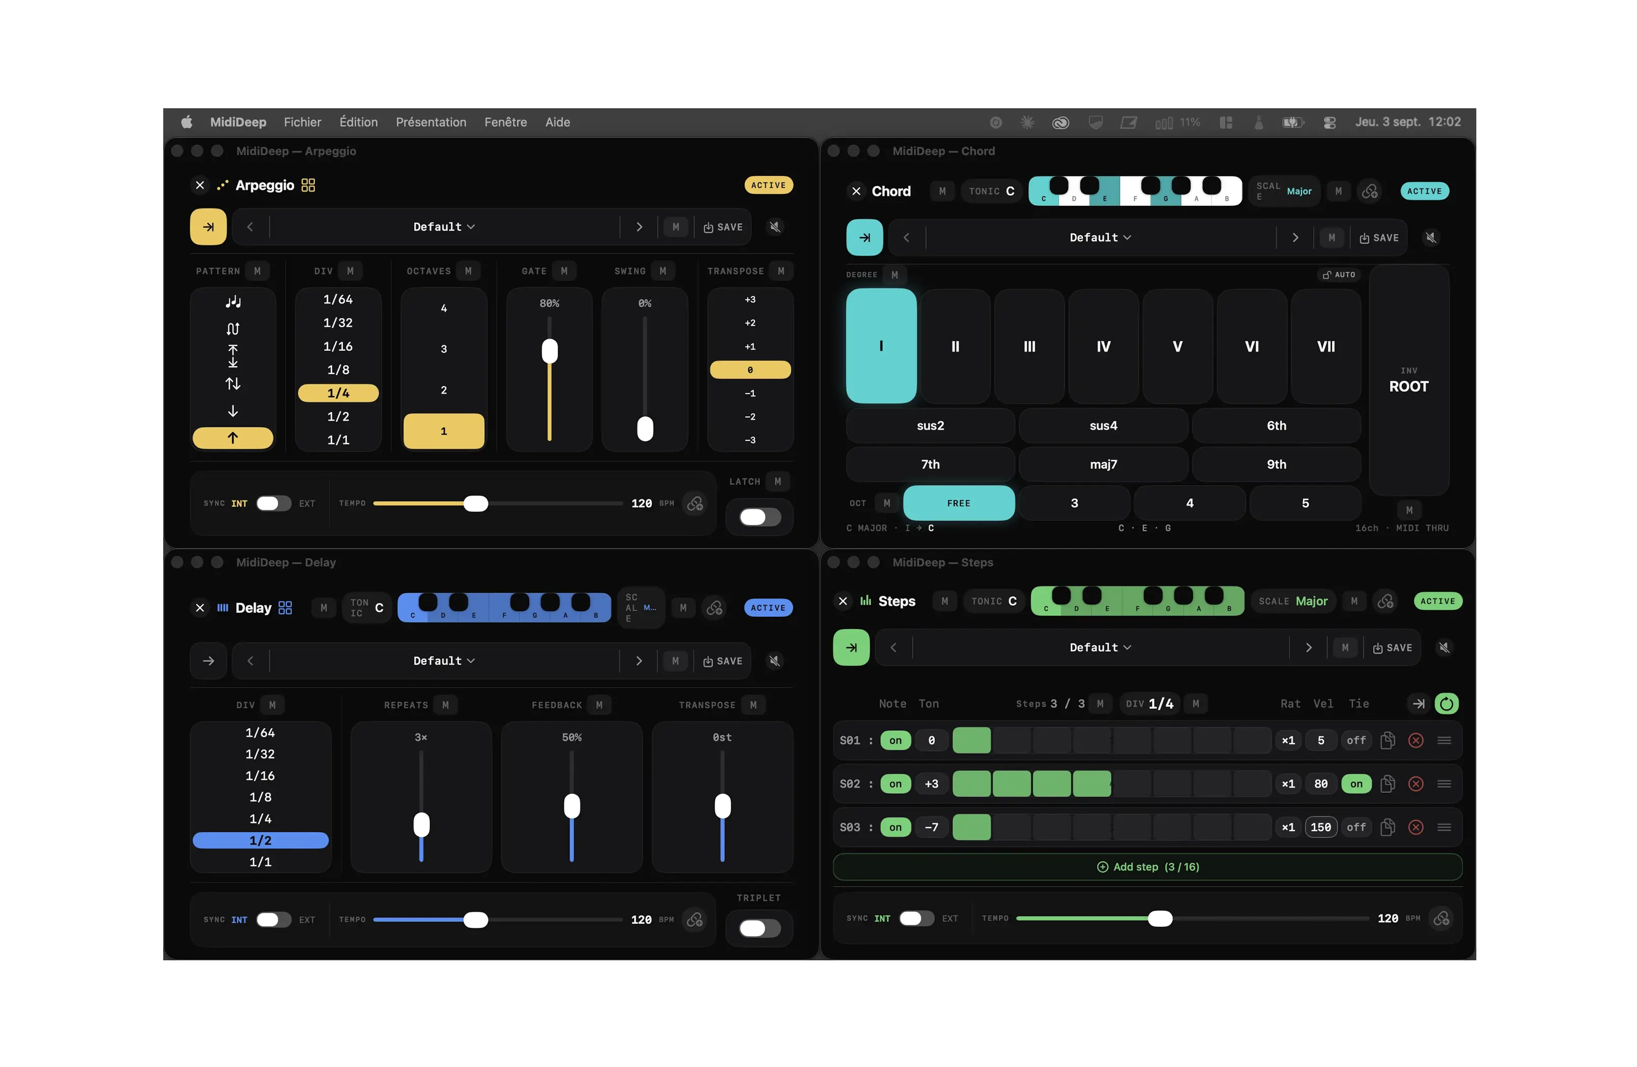Toggle AUTO degree option in Chord
The height and width of the screenshot is (1067, 1637).
[1339, 275]
